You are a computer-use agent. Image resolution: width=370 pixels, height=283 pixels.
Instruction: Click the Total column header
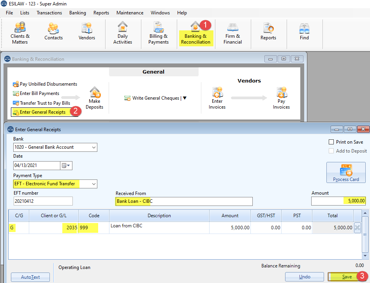click(333, 216)
